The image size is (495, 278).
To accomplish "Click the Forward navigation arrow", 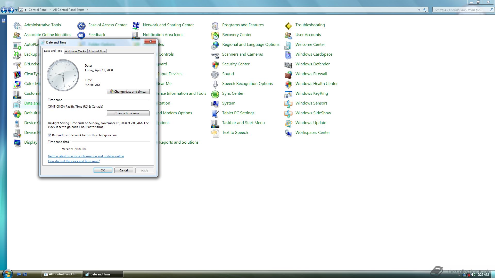I will [x=11, y=10].
